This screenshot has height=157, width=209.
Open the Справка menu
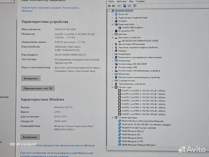coord(140,1)
